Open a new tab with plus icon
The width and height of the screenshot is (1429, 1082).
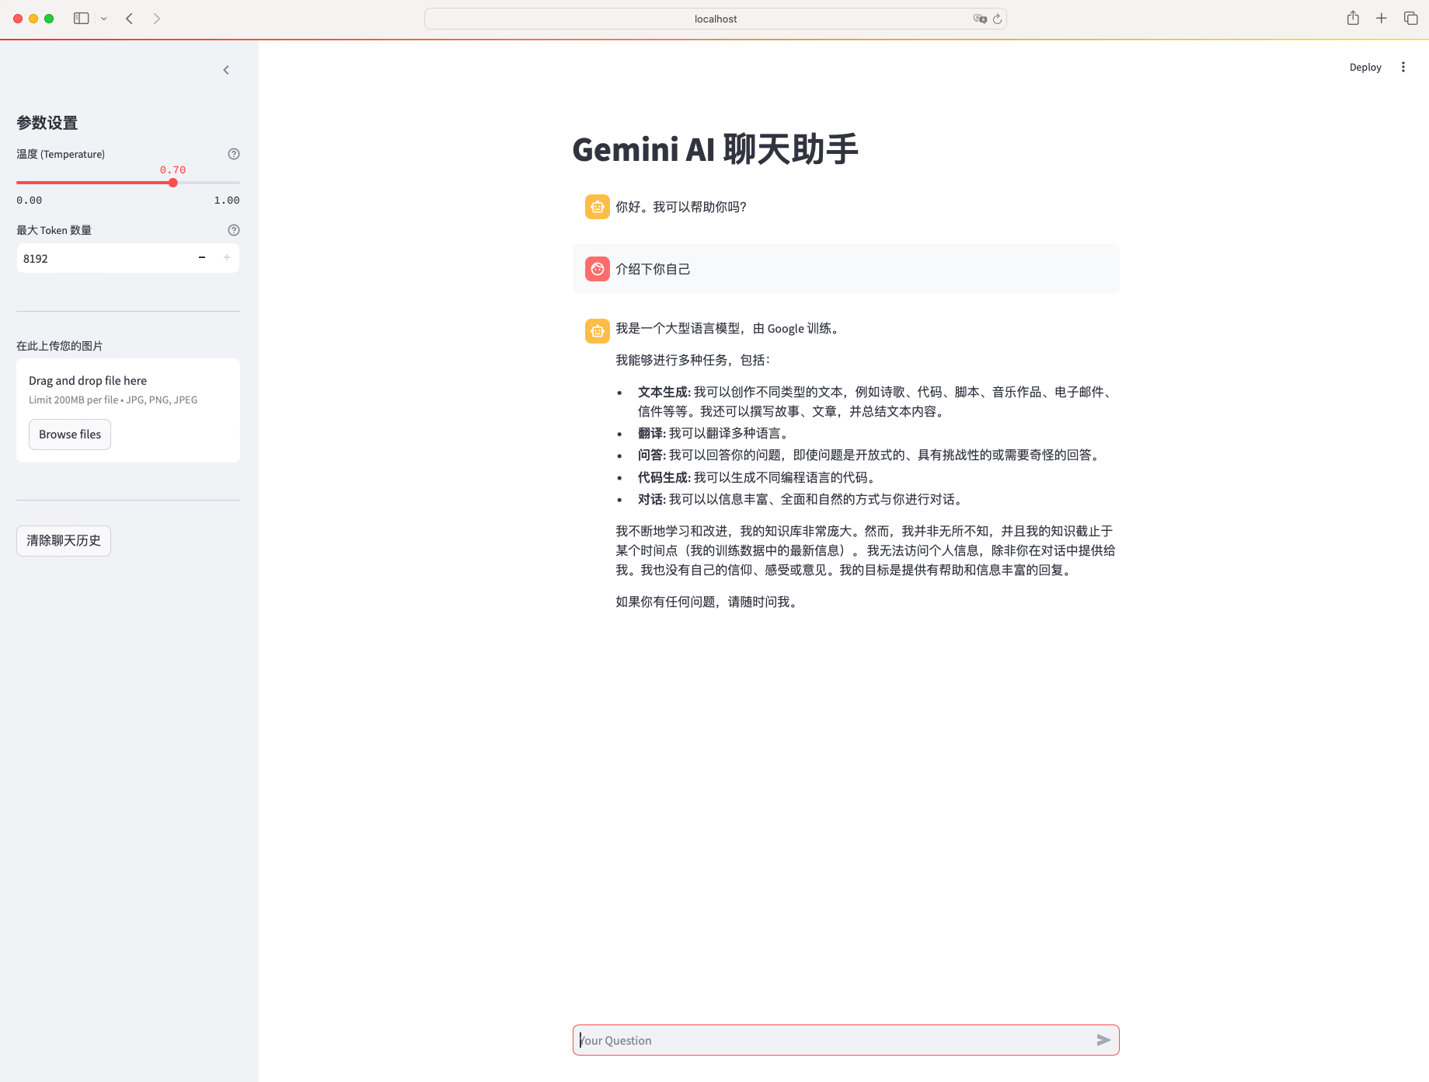[1382, 18]
